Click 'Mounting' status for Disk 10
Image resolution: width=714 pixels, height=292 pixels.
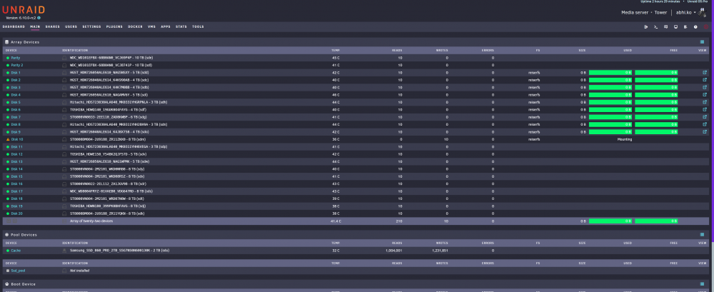click(625, 139)
